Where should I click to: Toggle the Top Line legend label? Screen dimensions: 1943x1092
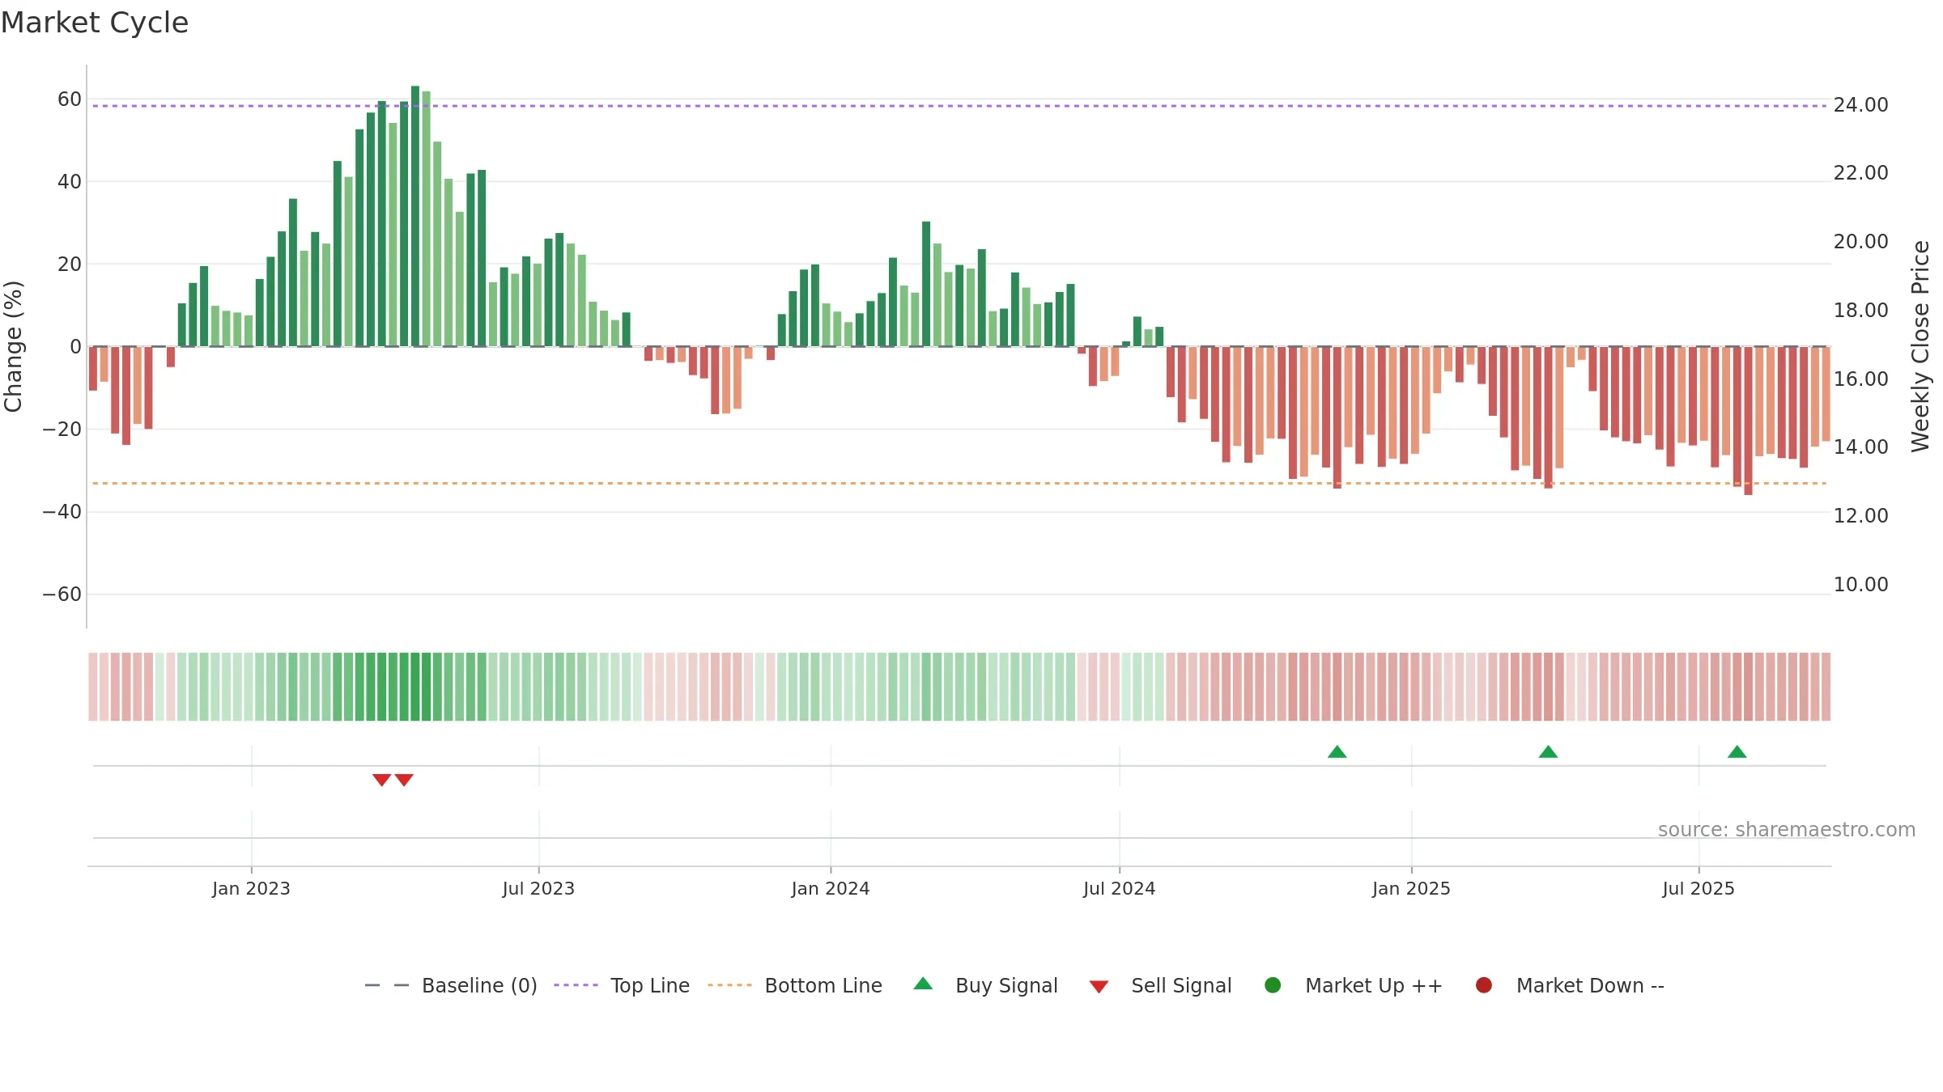coord(650,985)
